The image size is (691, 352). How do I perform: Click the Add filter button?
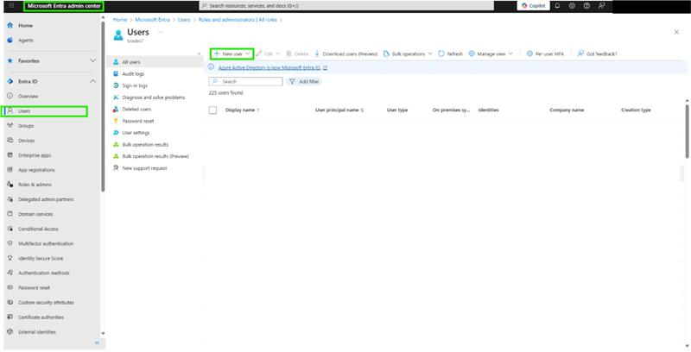tap(304, 81)
